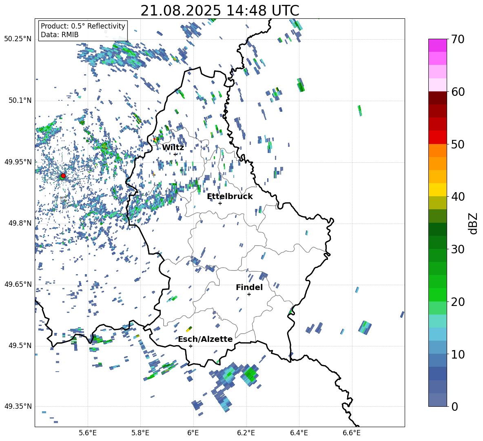The image size is (483, 441).
Task: Click the Ettelbruck station cross marker
Action: (220, 203)
